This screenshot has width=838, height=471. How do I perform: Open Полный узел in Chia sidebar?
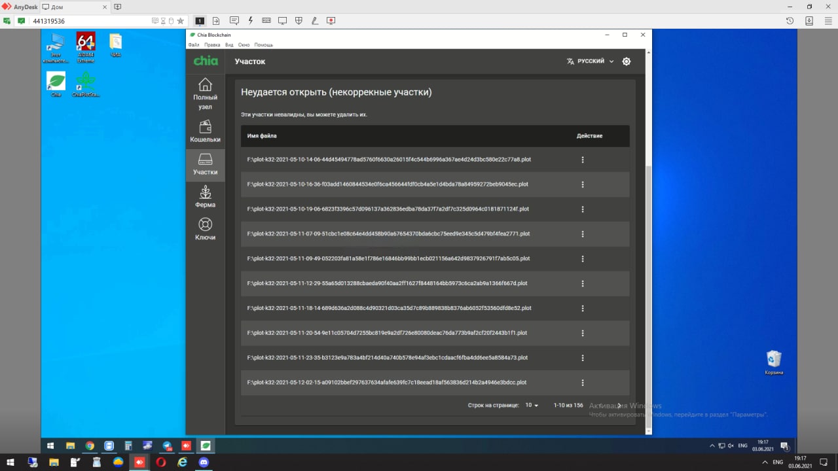tap(205, 94)
